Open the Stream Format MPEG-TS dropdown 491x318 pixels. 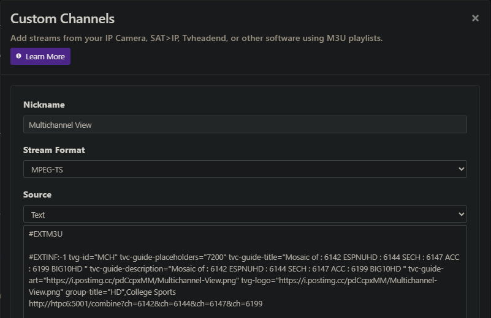pos(245,169)
